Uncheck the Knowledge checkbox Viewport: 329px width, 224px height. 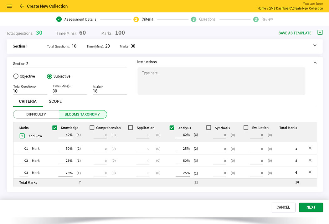click(x=55, y=128)
